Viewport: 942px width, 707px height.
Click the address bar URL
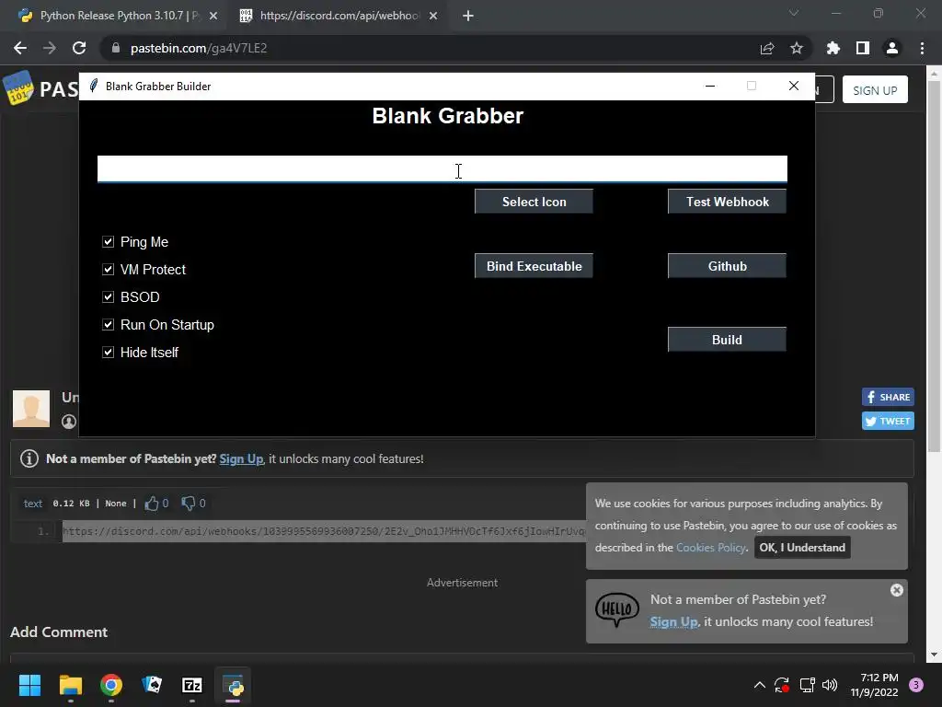click(x=199, y=48)
